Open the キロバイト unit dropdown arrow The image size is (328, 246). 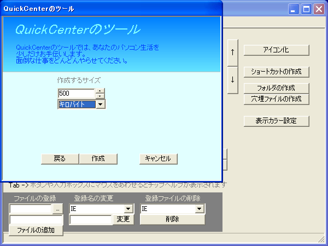pos(101,104)
